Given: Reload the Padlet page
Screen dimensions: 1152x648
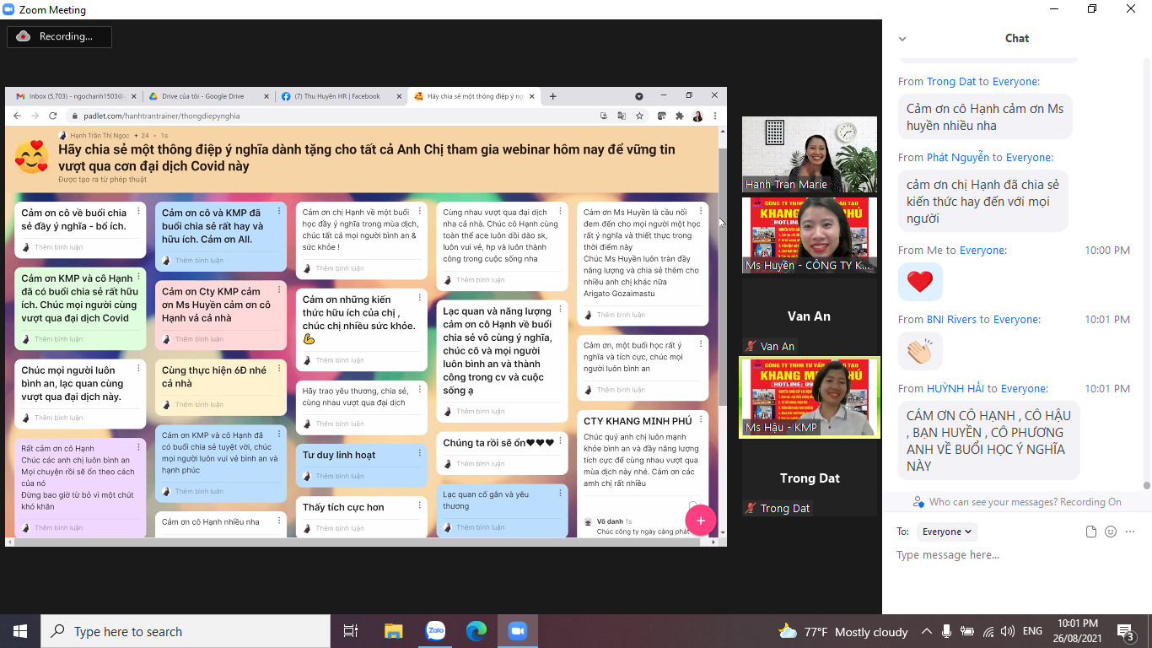Looking at the screenshot, I should point(52,116).
